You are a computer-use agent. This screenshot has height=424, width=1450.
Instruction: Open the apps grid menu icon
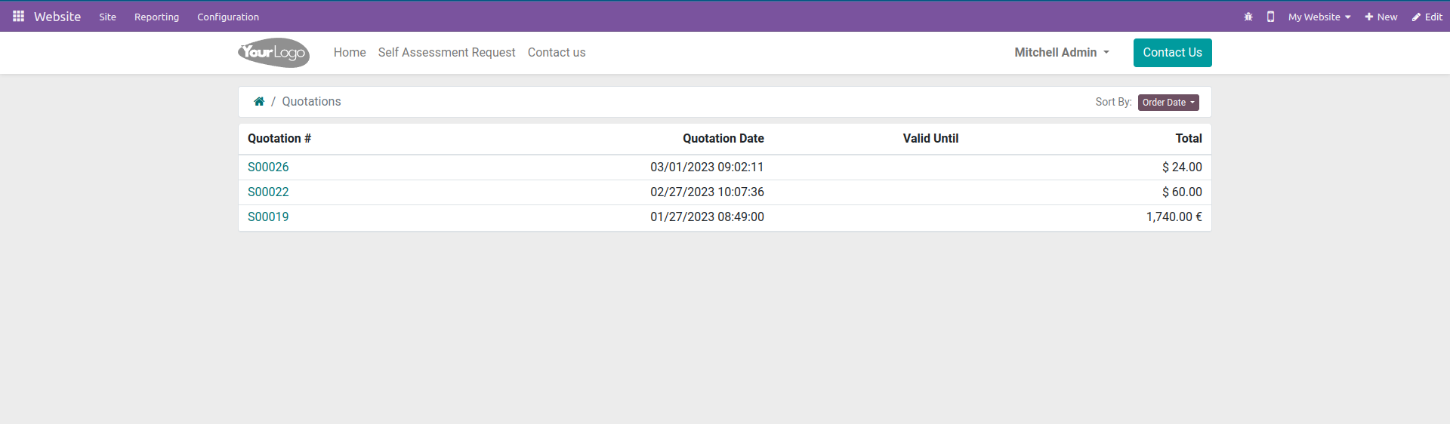click(18, 16)
